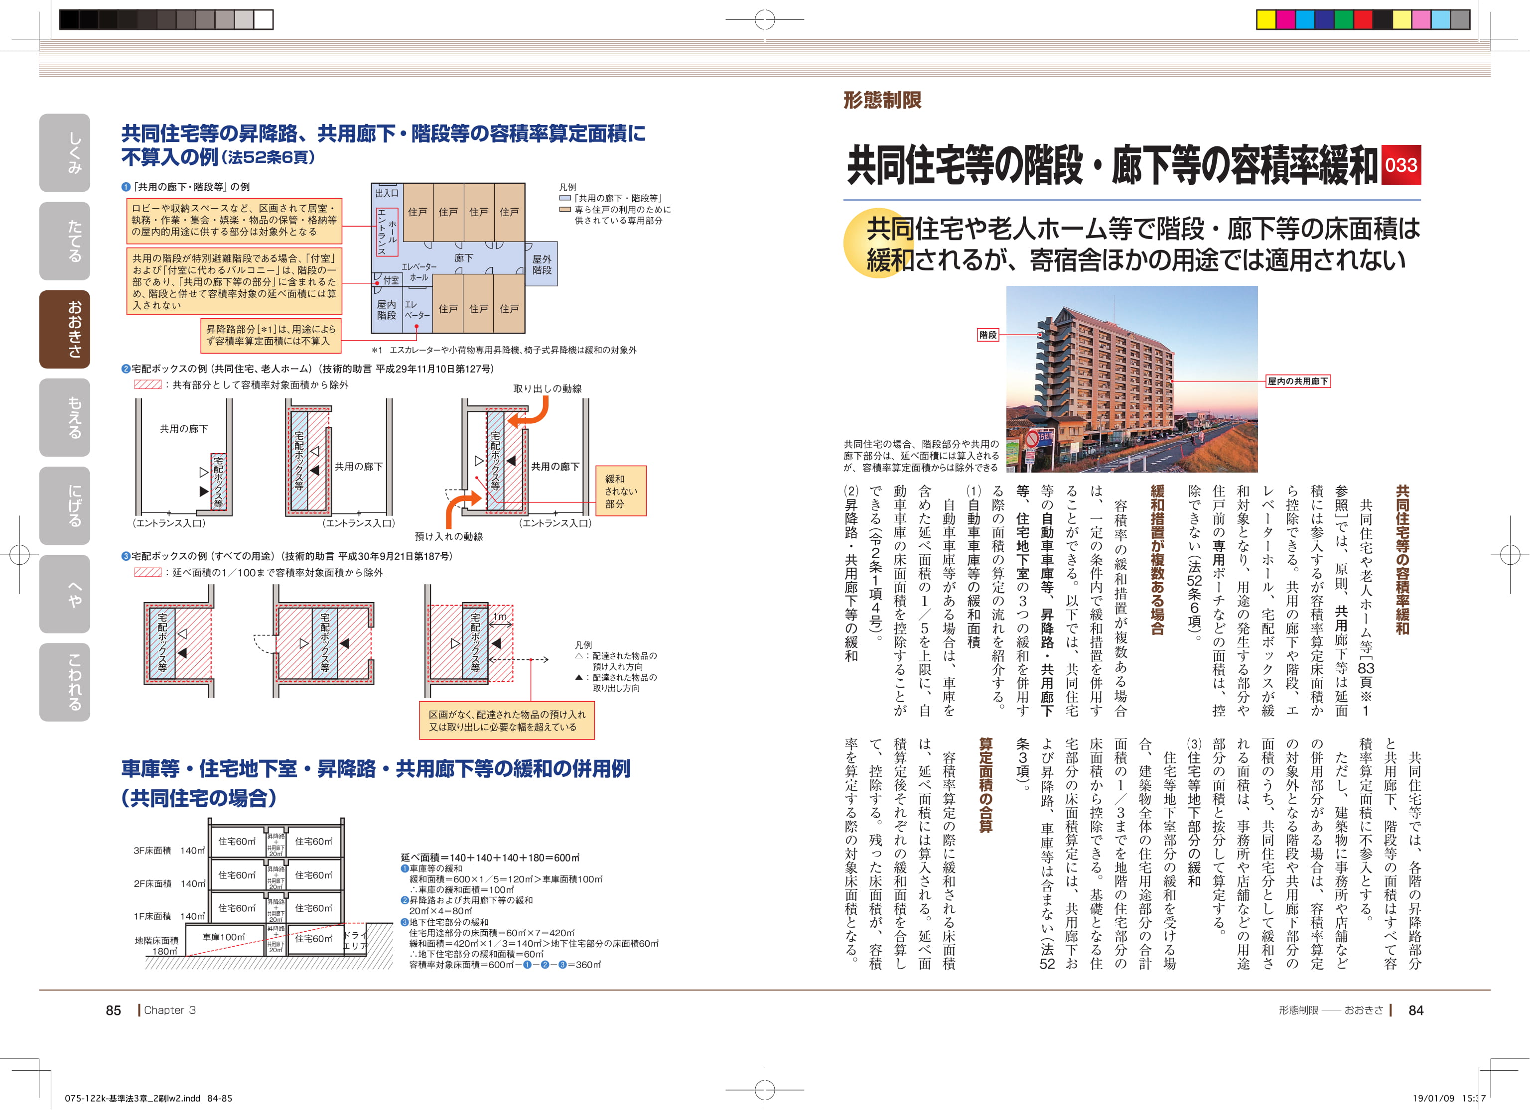Click the 出入口 label in floor plan
1530x1110 pixels.
pyautogui.click(x=387, y=193)
